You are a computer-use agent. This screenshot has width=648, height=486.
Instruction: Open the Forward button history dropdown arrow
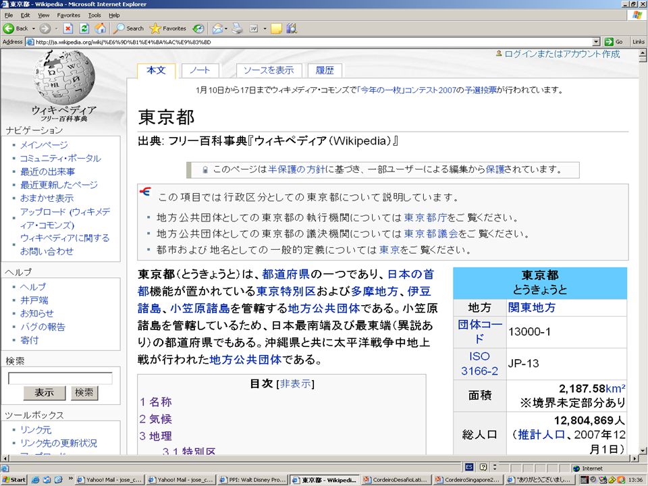(x=56, y=28)
